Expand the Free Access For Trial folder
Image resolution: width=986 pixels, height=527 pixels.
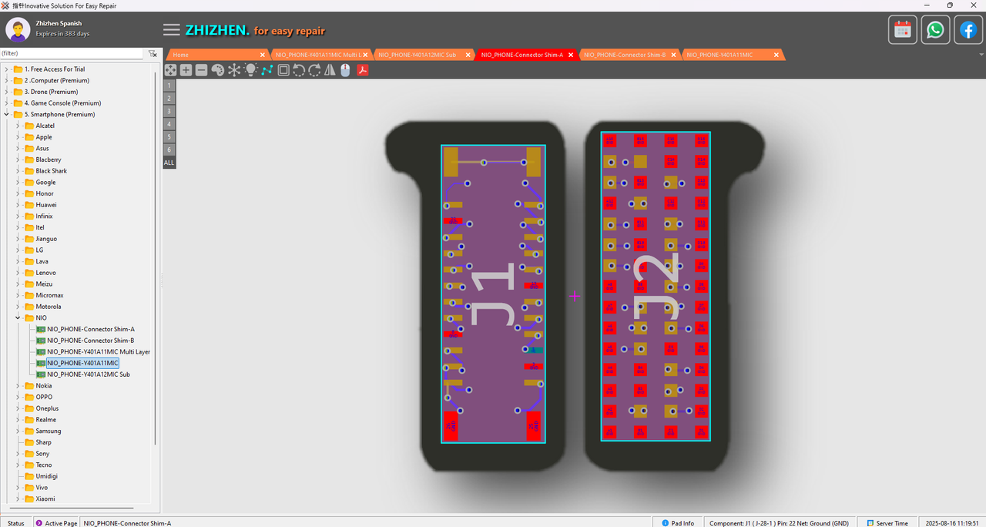[7, 69]
